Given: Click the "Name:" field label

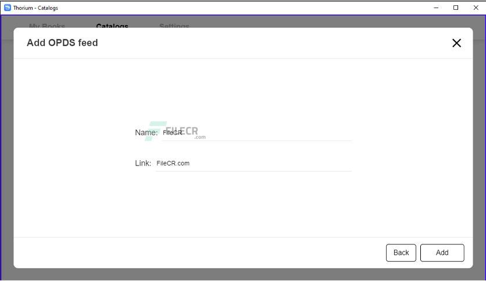Looking at the screenshot, I should click(146, 132).
